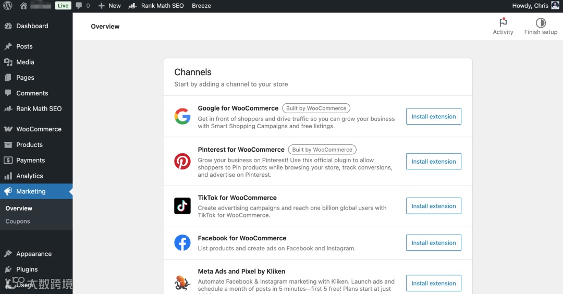Click the Google logo icon
The width and height of the screenshot is (563, 294).
[x=182, y=116]
